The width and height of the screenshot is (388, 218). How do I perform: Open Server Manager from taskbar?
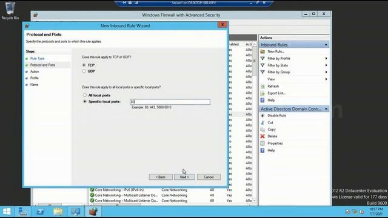tap(23, 211)
